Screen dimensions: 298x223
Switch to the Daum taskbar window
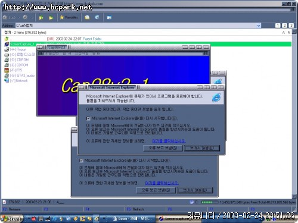click(x=132, y=219)
